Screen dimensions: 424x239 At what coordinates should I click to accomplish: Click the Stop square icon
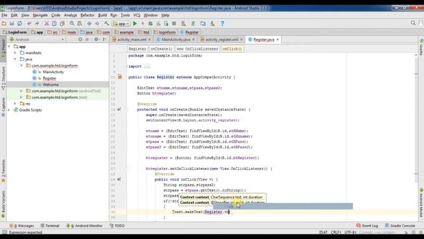click(174, 24)
